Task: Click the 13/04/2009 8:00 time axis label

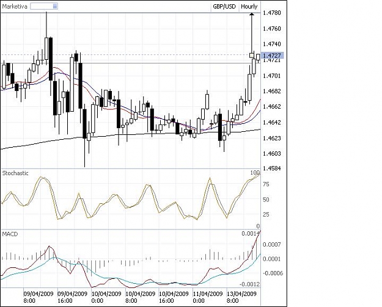Action: click(x=241, y=297)
